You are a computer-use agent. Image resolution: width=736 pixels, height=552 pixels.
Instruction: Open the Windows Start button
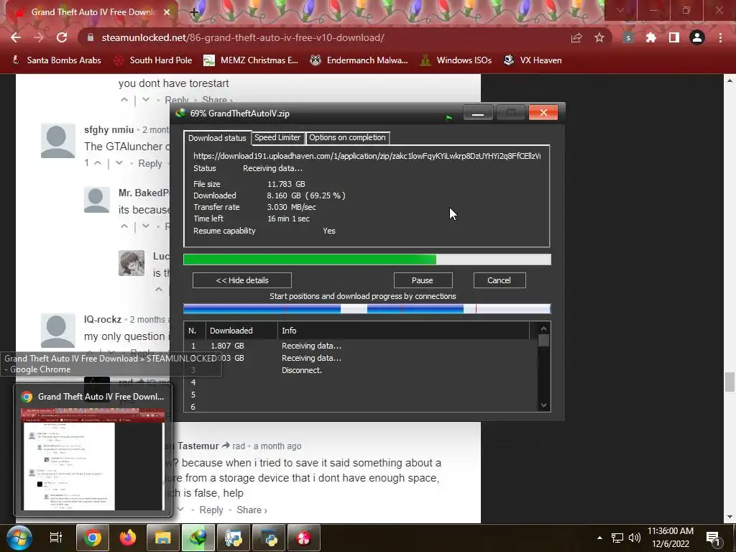[19, 538]
